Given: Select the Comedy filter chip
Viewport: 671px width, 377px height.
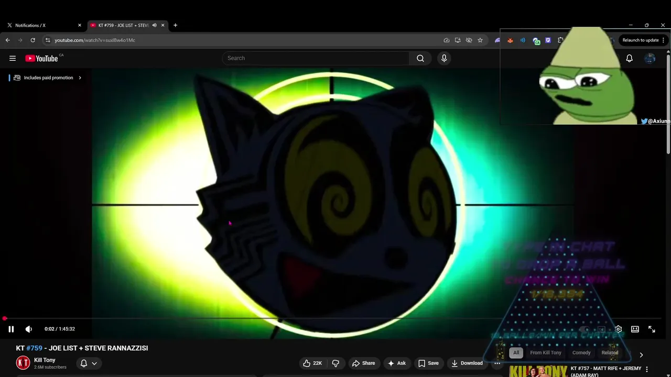Looking at the screenshot, I should 581,352.
